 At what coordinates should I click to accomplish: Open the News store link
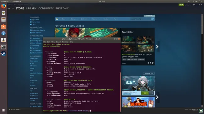[x=115, y=19]
